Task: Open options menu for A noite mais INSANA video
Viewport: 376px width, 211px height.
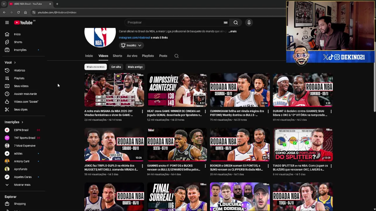Action: 142,112
